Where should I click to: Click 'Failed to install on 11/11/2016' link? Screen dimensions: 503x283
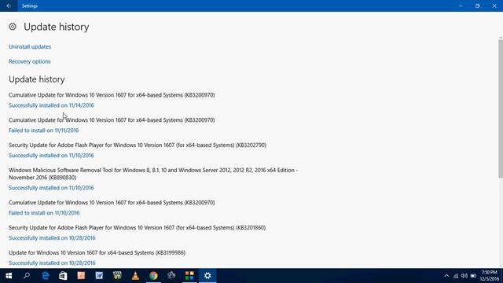point(44,130)
